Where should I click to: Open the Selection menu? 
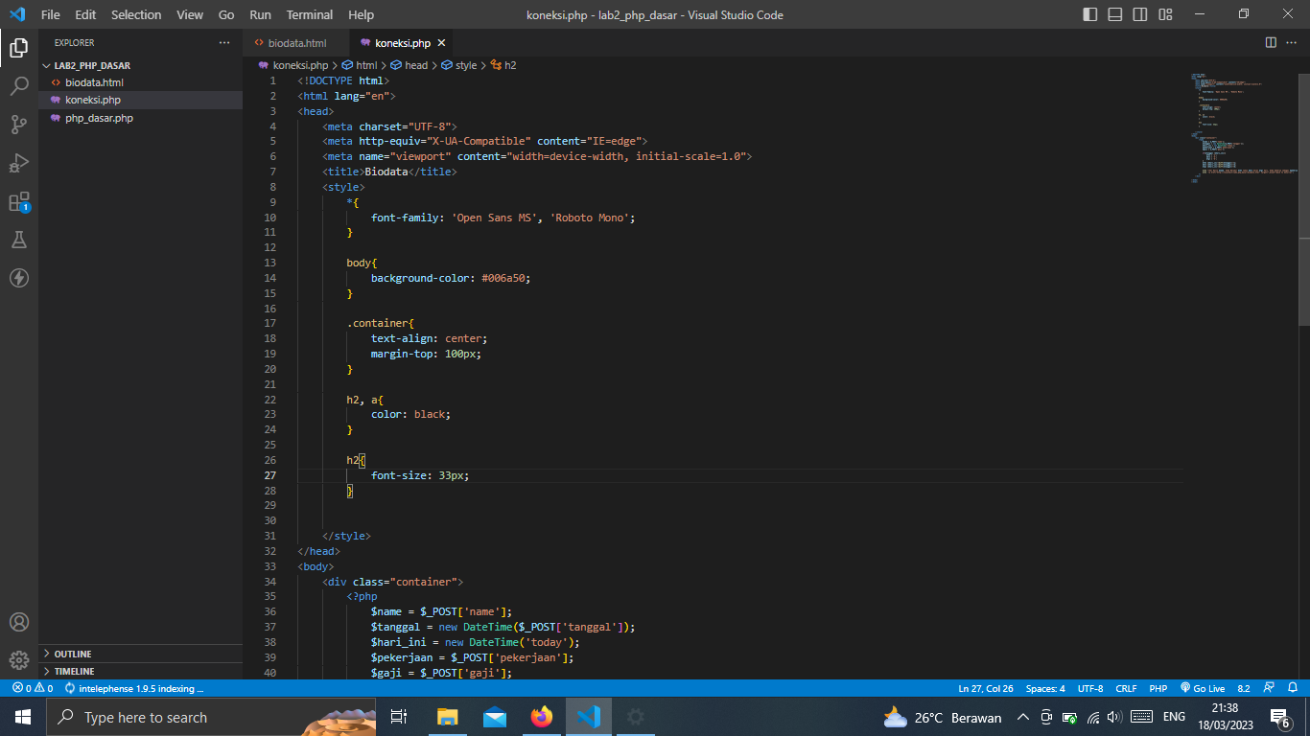coord(136,14)
